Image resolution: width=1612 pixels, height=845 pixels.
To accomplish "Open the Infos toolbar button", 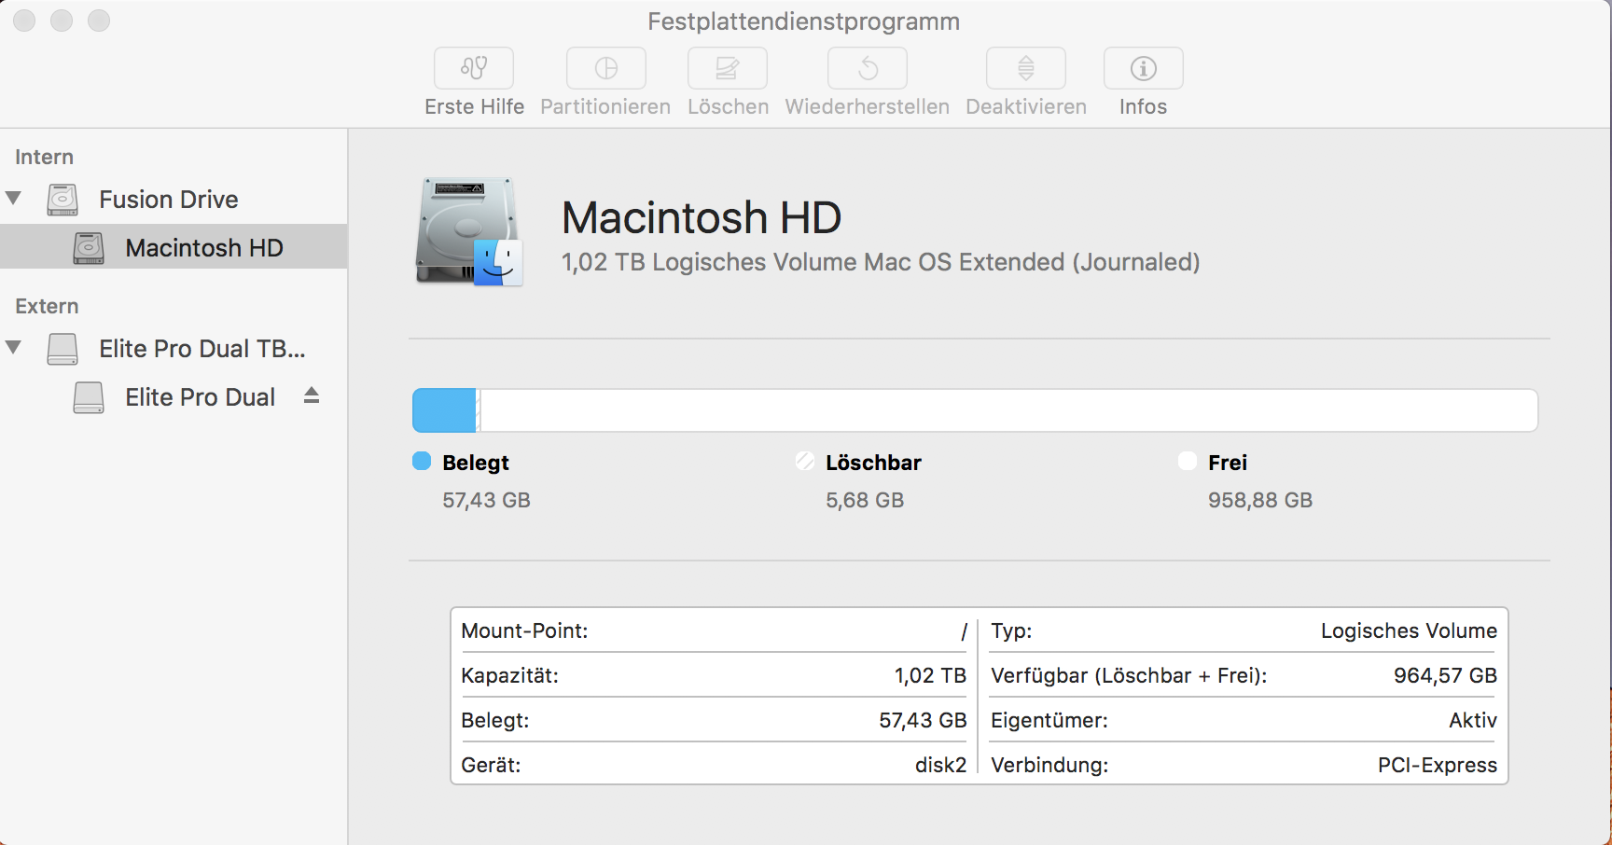I will [x=1143, y=69].
